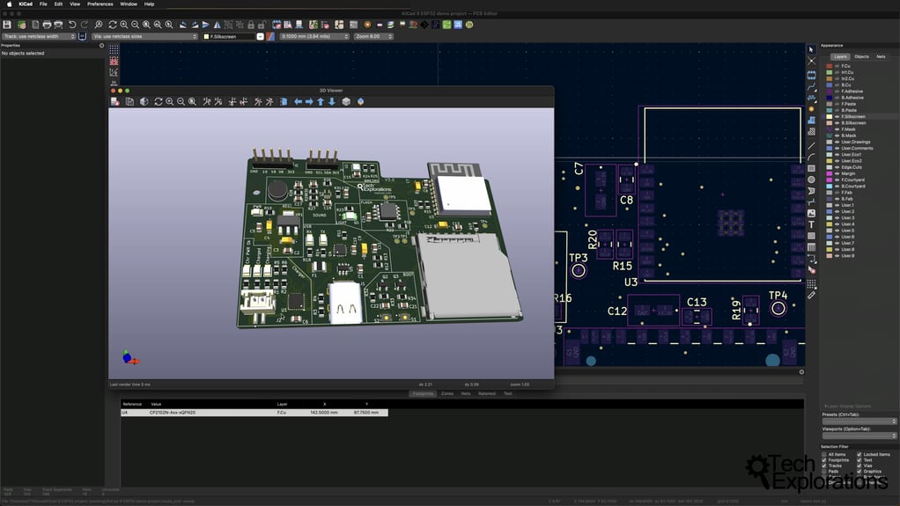
Task: Switch to the Zones tab in search panel
Action: tap(447, 393)
